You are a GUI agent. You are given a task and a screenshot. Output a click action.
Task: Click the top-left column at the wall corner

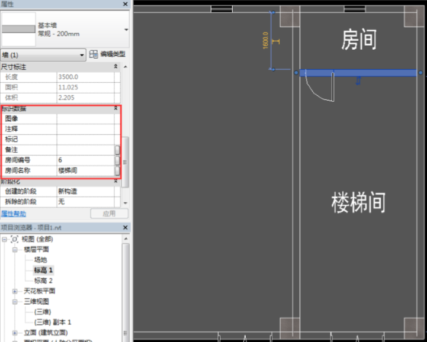point(290,17)
